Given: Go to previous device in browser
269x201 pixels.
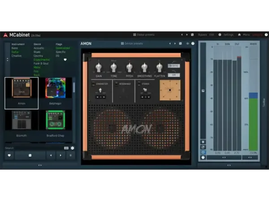Looking at the screenshot, I should [x=51, y=155].
